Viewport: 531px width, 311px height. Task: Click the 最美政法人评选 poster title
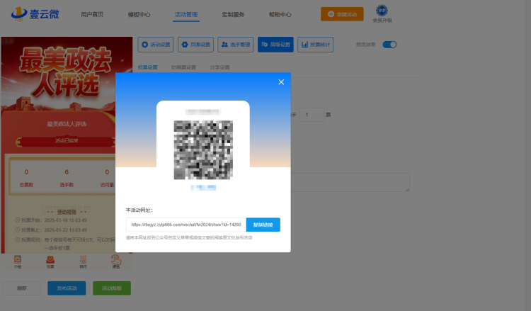[x=66, y=72]
